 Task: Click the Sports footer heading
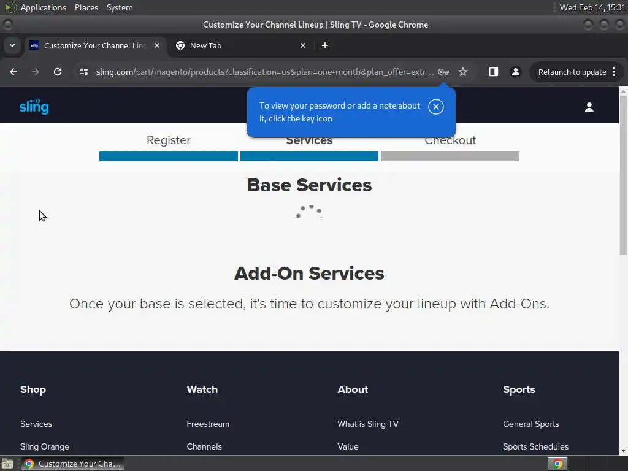click(519, 389)
